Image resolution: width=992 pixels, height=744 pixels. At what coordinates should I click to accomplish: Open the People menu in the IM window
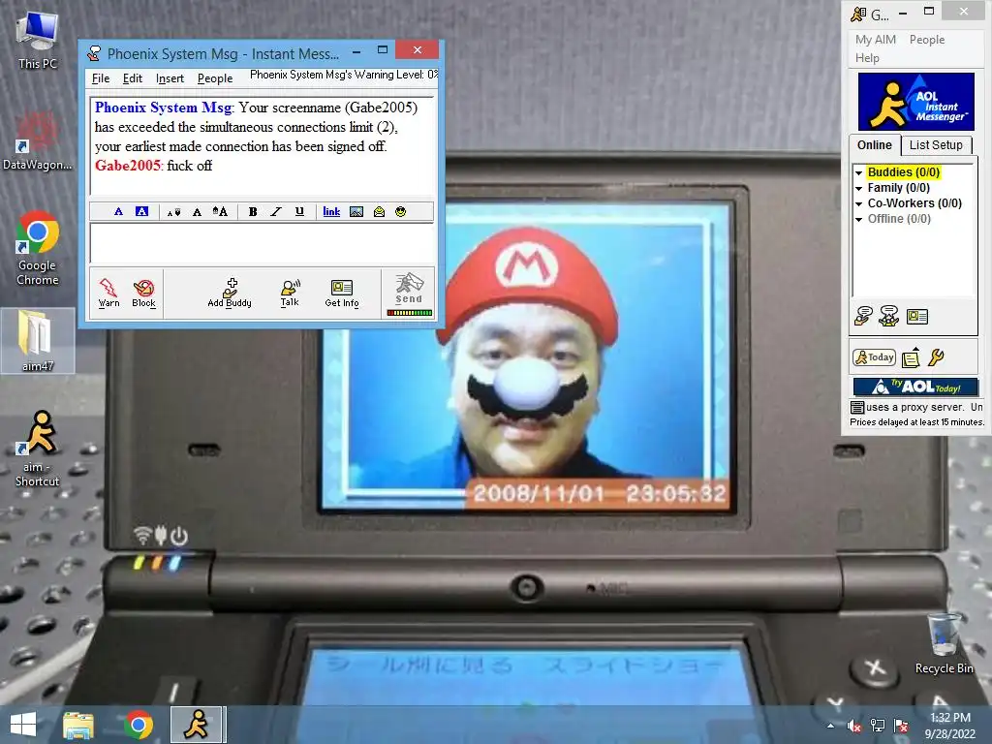215,78
